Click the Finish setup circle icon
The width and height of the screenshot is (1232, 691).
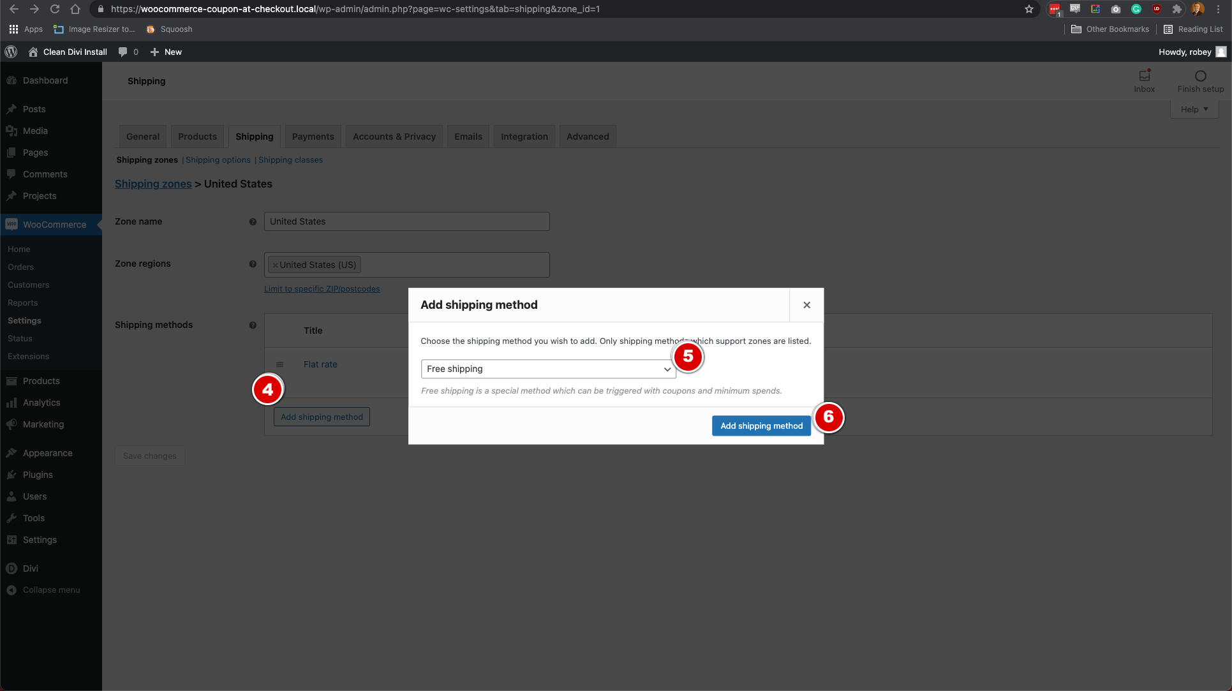point(1200,76)
